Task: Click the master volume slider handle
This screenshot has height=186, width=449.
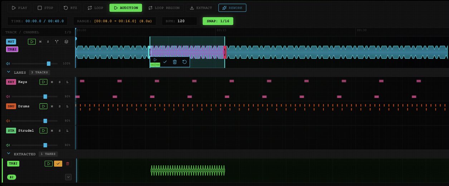Action: point(49,64)
